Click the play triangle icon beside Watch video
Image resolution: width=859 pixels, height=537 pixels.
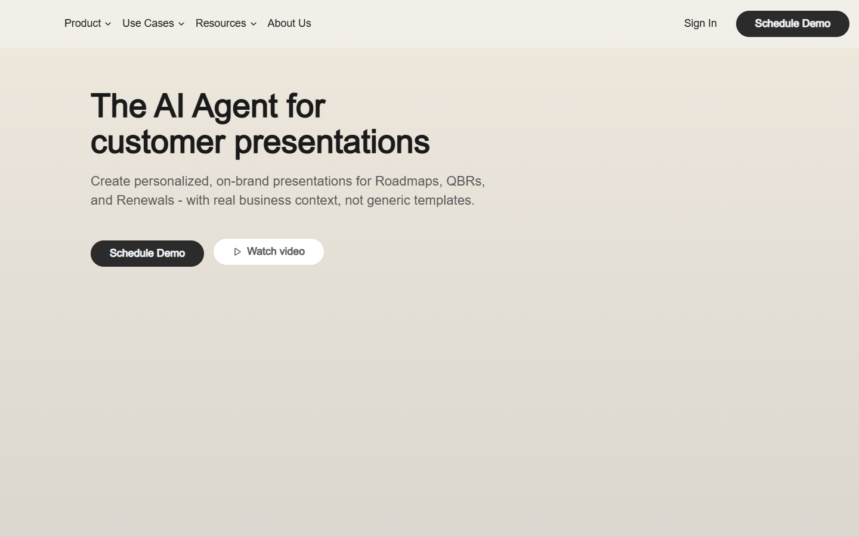237,252
